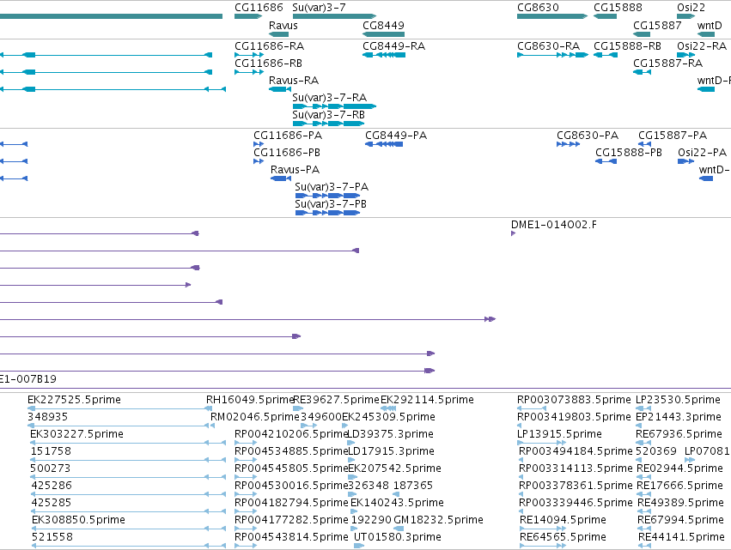Select the 425286 feature label
Screen dimensions: 731x550
click(x=52, y=486)
